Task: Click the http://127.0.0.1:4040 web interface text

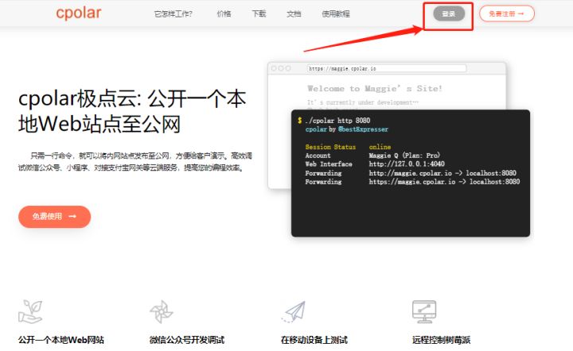Action: tap(407, 164)
